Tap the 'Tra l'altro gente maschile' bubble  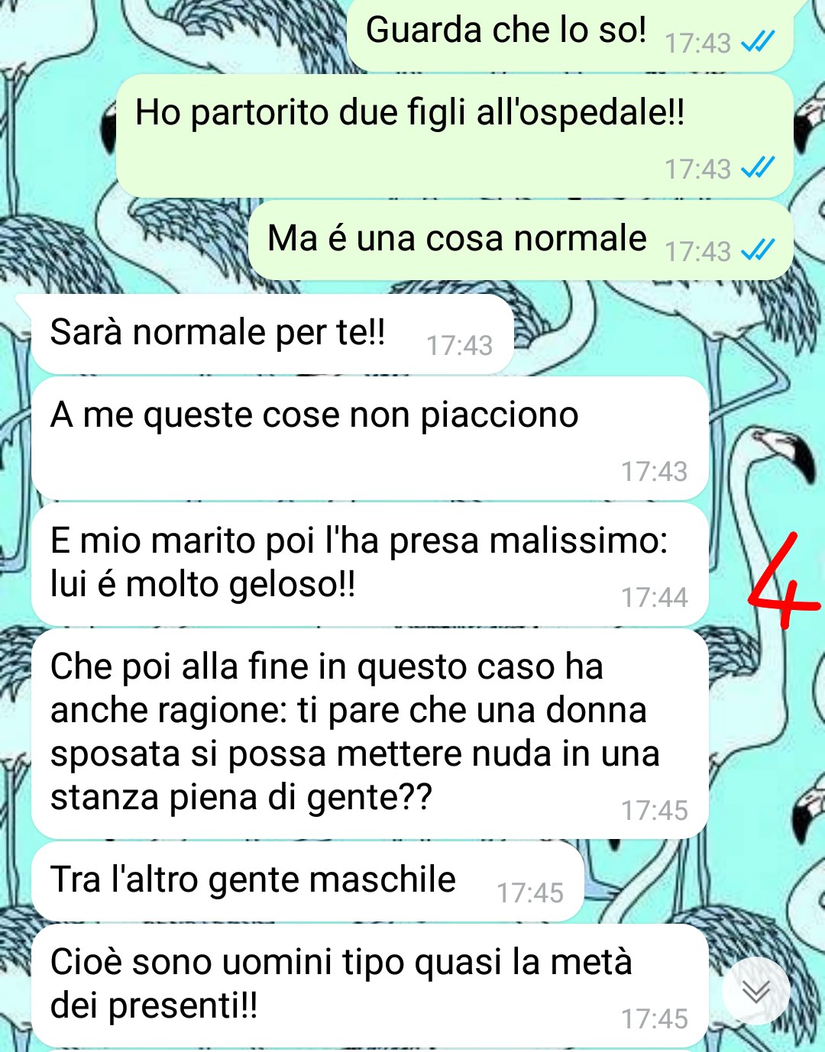click(308, 881)
